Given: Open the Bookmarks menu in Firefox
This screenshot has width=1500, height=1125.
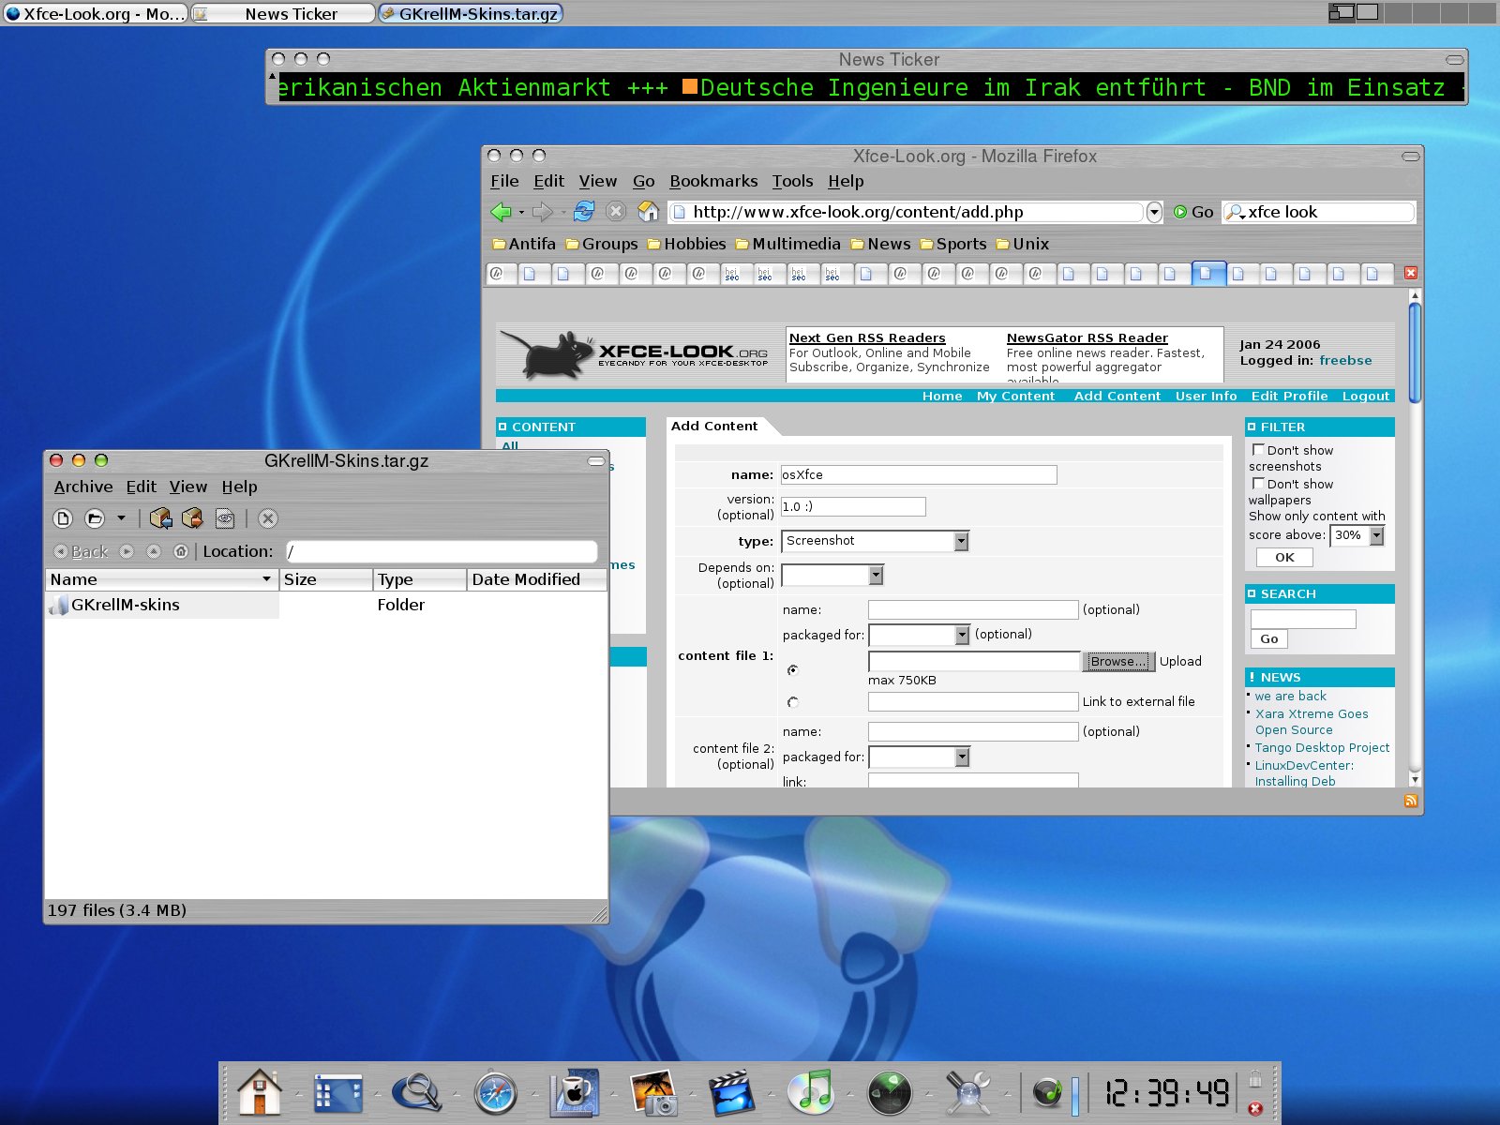Looking at the screenshot, I should click(x=713, y=181).
